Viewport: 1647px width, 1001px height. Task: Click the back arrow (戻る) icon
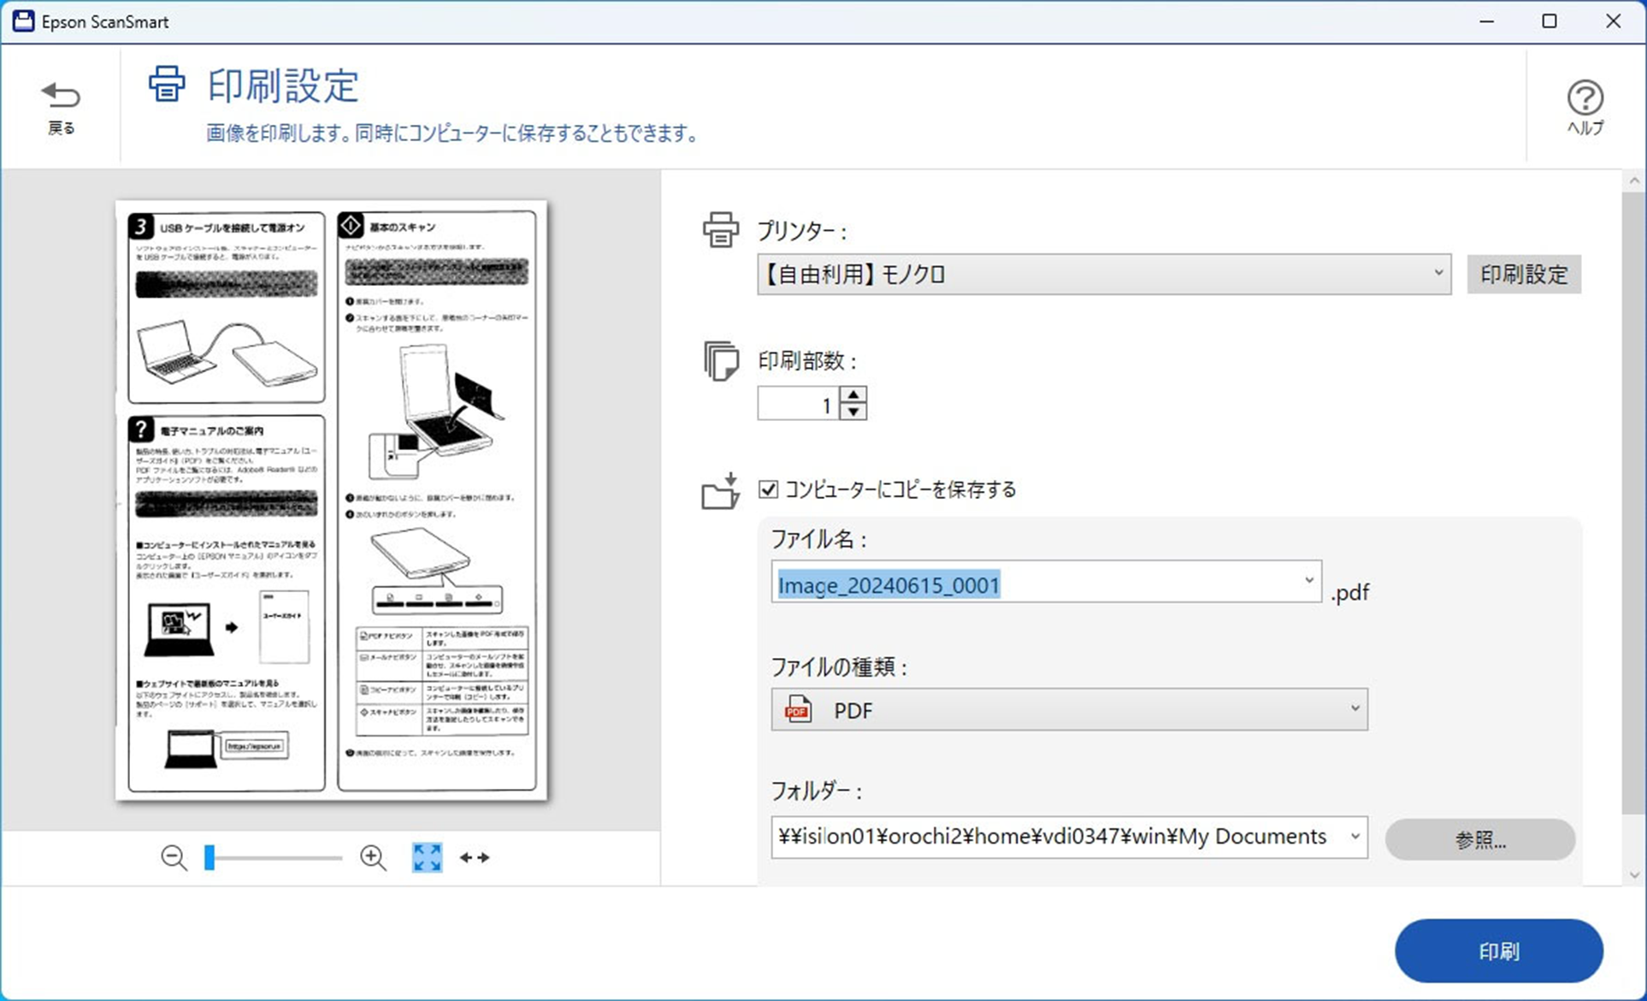coord(61,95)
